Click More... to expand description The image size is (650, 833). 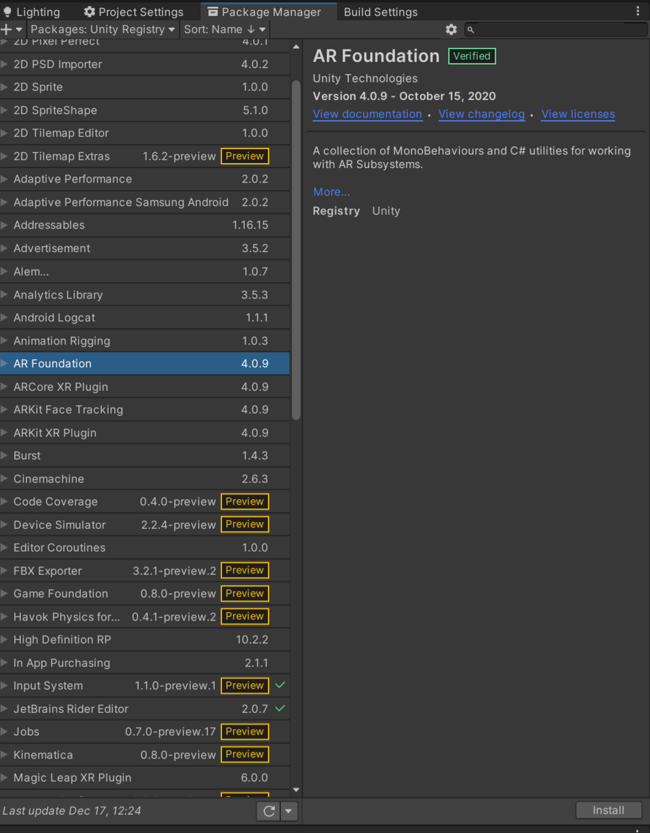coord(332,192)
